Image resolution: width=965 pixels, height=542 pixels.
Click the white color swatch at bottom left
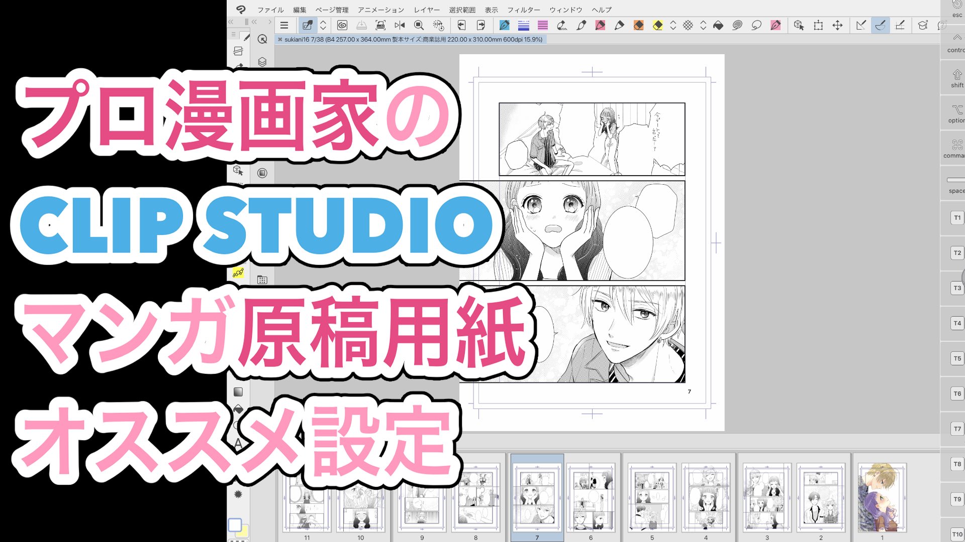click(236, 523)
